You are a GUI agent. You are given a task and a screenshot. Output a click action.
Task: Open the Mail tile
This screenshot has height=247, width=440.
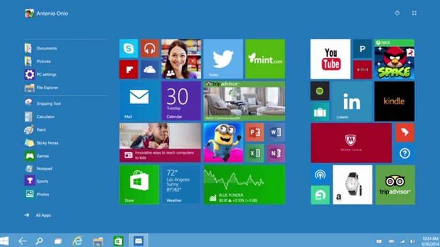[x=139, y=101]
